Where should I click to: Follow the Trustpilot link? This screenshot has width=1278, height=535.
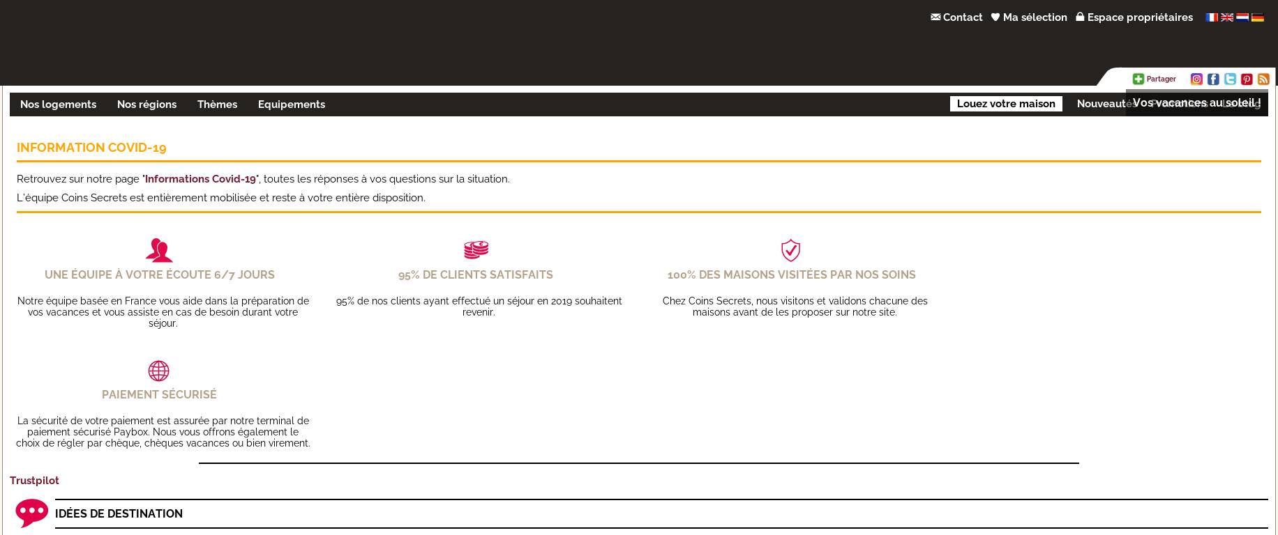34,481
